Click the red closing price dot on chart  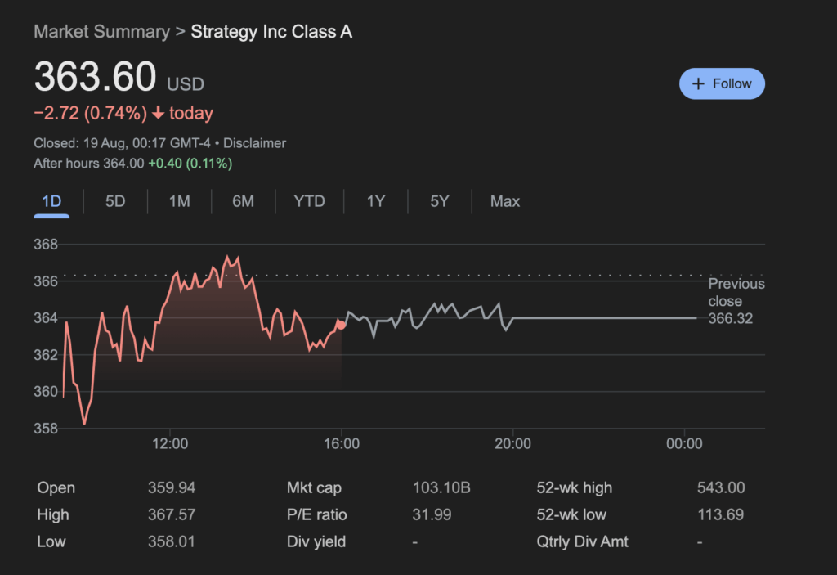tap(341, 325)
